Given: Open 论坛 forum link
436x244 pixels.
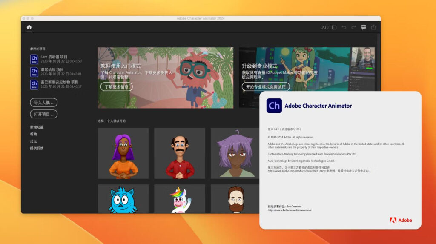Looking at the screenshot, I should [33, 141].
